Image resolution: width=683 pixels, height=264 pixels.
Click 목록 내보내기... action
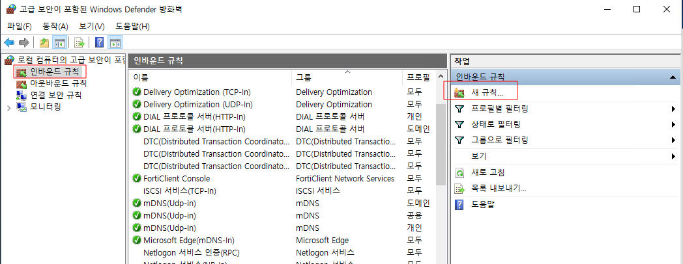[x=499, y=189]
